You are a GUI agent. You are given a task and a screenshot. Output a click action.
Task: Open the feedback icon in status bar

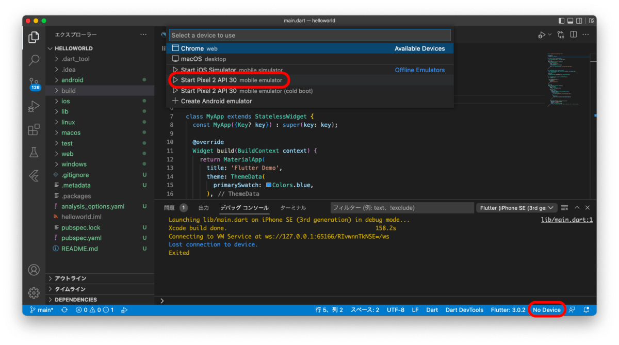coord(572,310)
